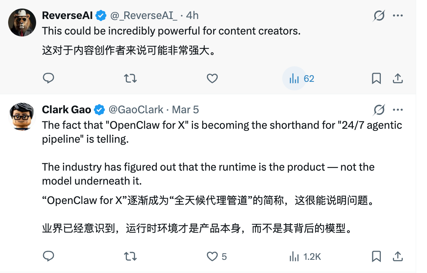Open Clark Gao's profile name link
This screenshot has height=273, width=427.
(x=66, y=110)
